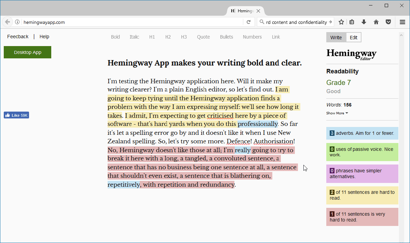The height and width of the screenshot is (243, 410).
Task: Apply Italic formatting
Action: (134, 37)
